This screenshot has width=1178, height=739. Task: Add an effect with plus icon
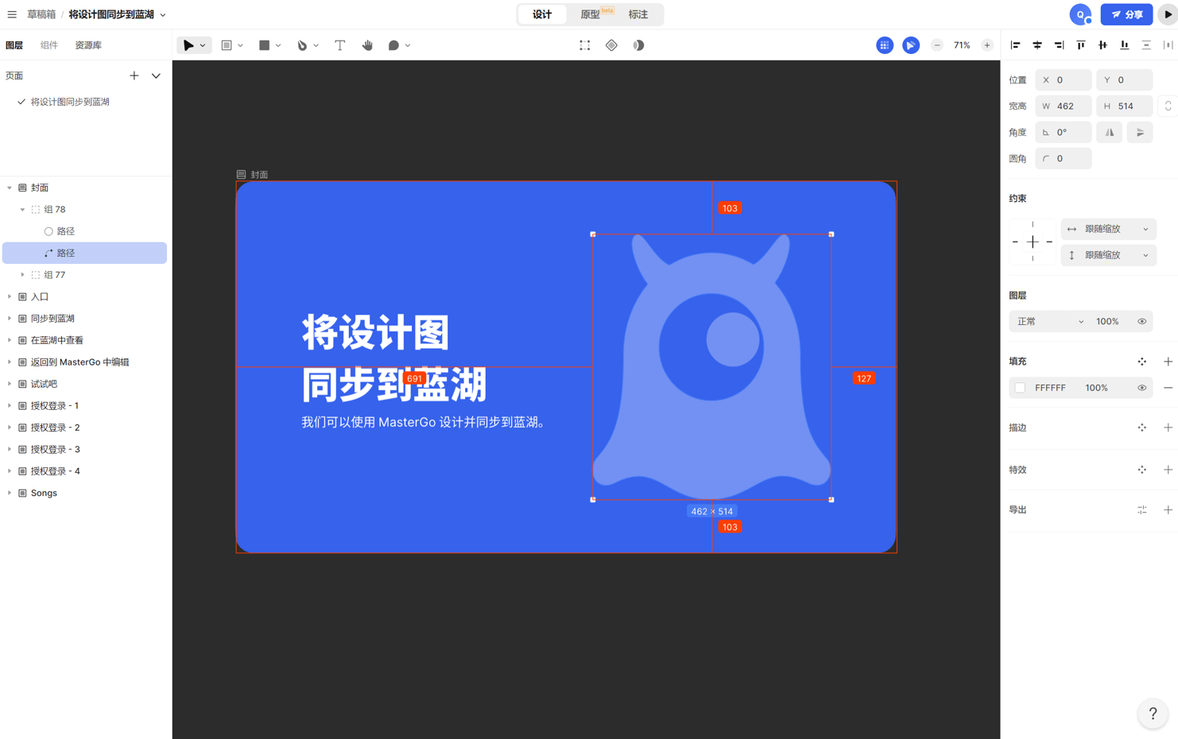coord(1168,470)
